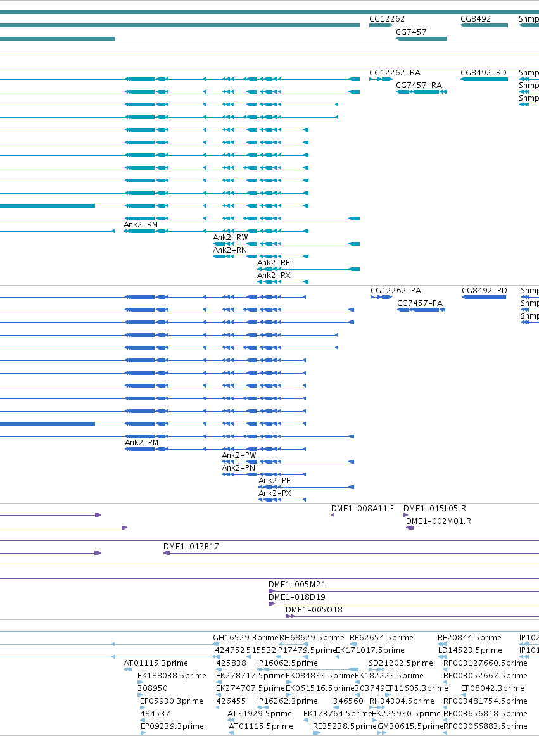The width and height of the screenshot is (539, 736).
Task: Click the Ank2-RE transcript label
Action: (x=273, y=263)
